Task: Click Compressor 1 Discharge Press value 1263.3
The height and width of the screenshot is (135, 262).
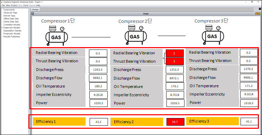Action: pyautogui.click(x=98, y=70)
